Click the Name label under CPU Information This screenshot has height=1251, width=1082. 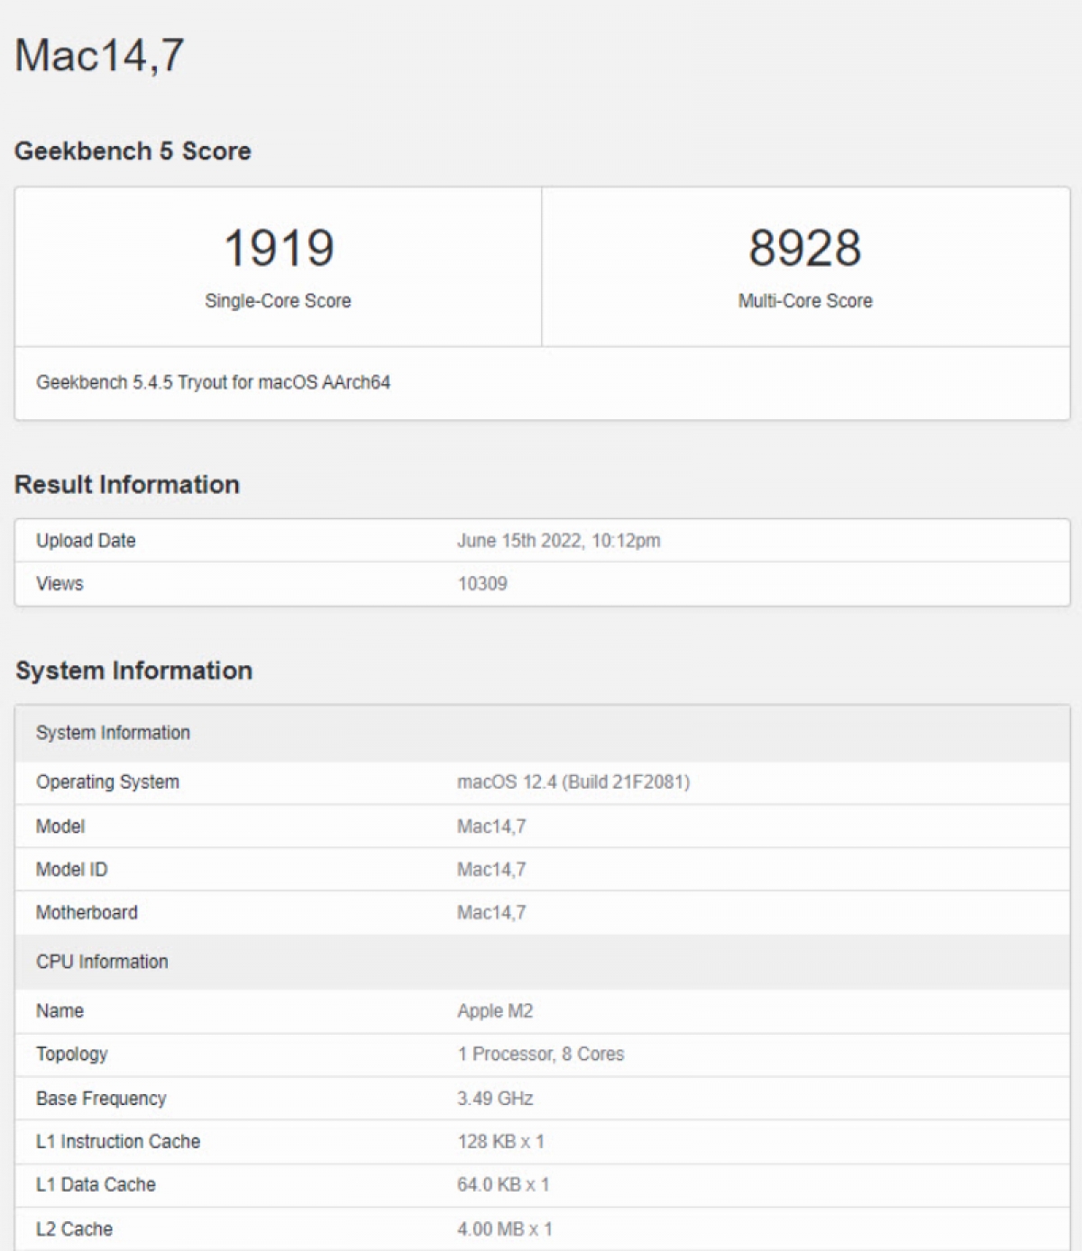(60, 1011)
